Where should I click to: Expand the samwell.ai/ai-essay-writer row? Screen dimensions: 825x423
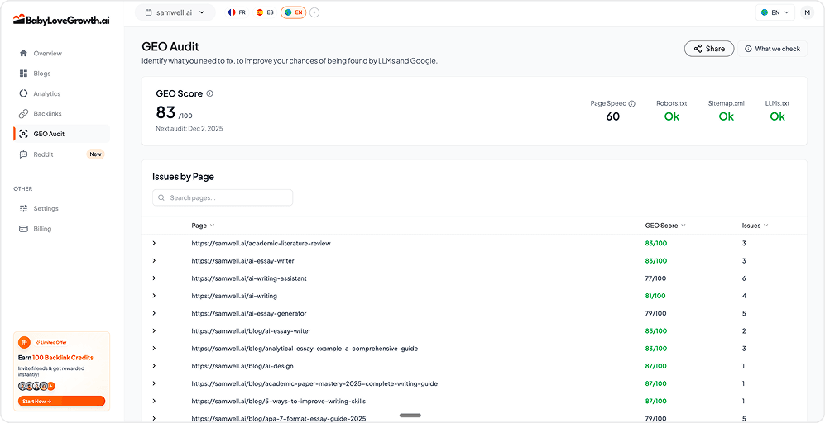click(x=154, y=260)
